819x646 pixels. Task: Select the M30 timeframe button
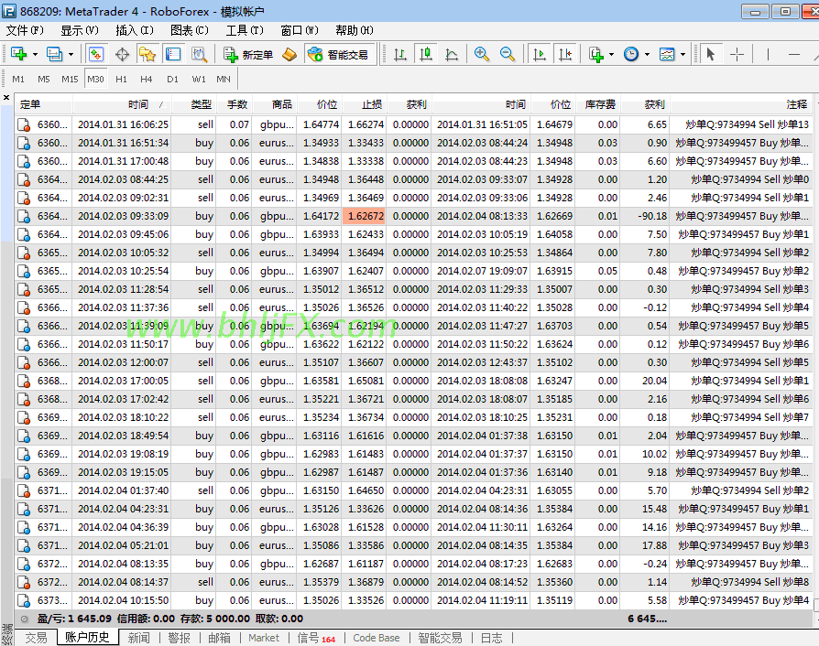pos(95,79)
